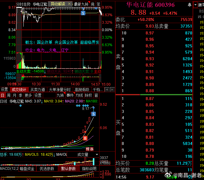
Task: Switch K-line to monthly period 月
Action: (14, 95)
